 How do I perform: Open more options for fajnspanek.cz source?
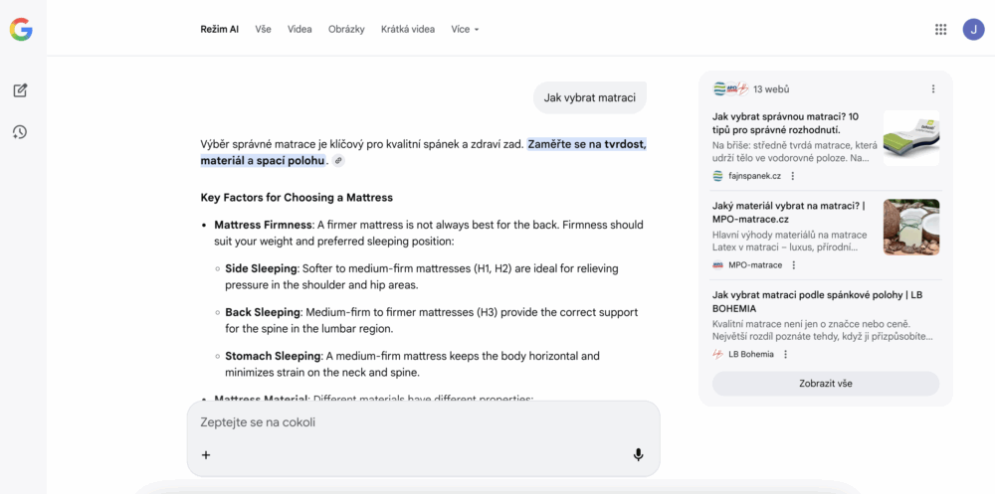pyautogui.click(x=793, y=176)
